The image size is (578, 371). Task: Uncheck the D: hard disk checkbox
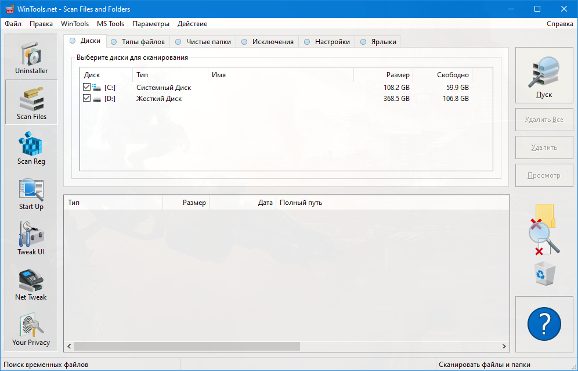coord(86,98)
